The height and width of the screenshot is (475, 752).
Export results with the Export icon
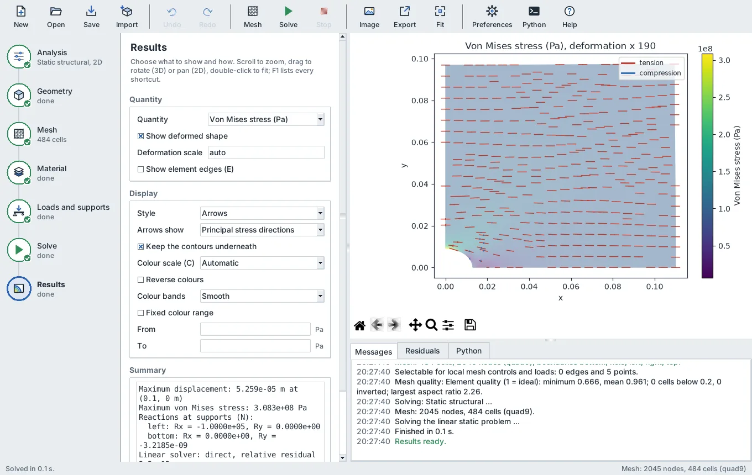click(405, 17)
